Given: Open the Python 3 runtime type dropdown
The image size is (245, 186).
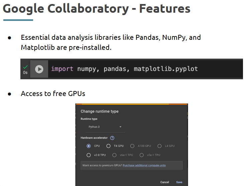Looking at the screenshot, I should pos(105,127).
